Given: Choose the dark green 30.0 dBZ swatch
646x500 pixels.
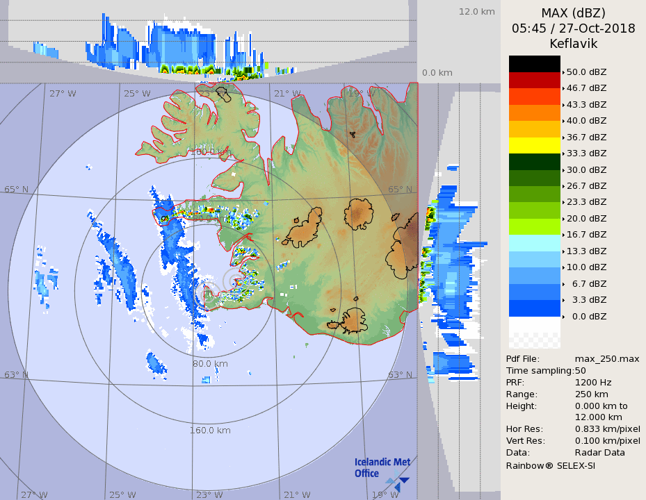Looking at the screenshot, I should pos(534,161).
